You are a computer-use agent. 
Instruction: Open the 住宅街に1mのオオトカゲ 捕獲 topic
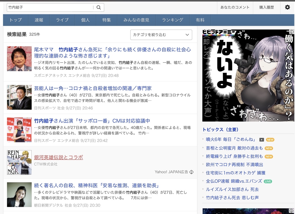point(236,173)
